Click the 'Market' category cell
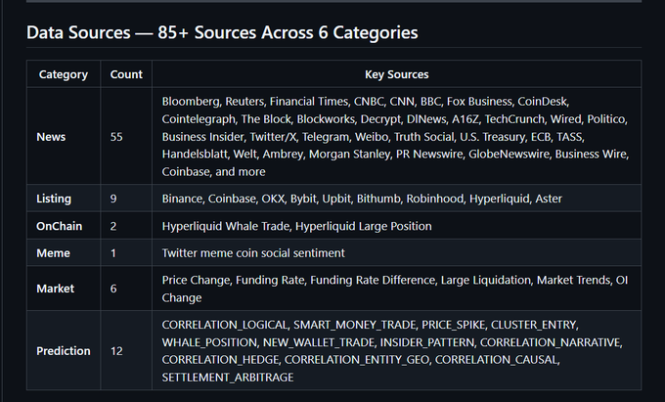The image size is (665, 402). coord(64,289)
